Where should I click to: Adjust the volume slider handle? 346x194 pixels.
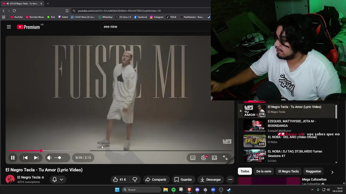59,158
